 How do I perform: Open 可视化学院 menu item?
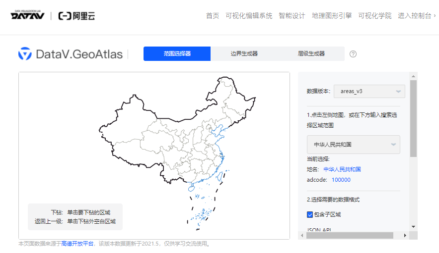[375, 16]
